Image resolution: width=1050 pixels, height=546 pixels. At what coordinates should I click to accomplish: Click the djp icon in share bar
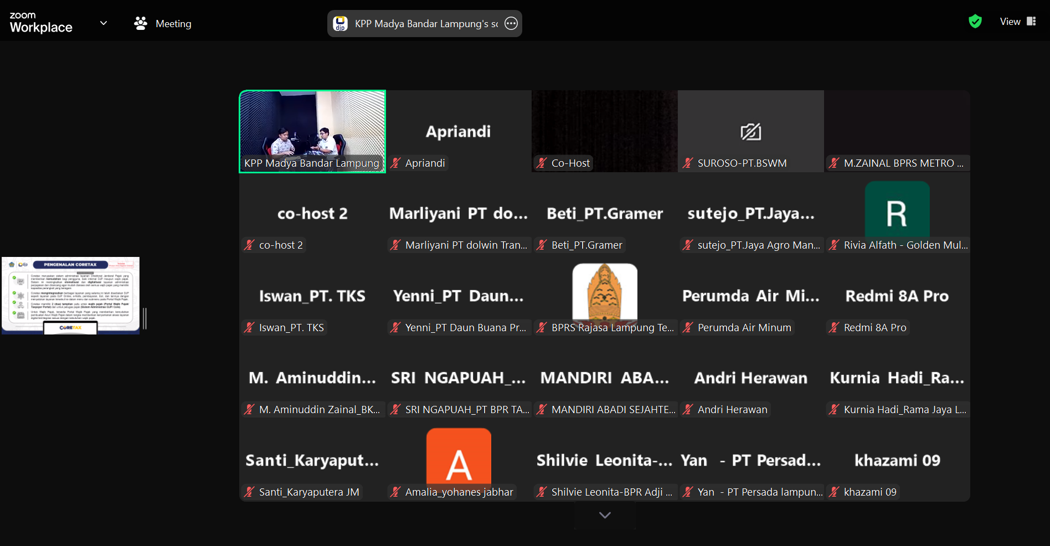pos(340,24)
